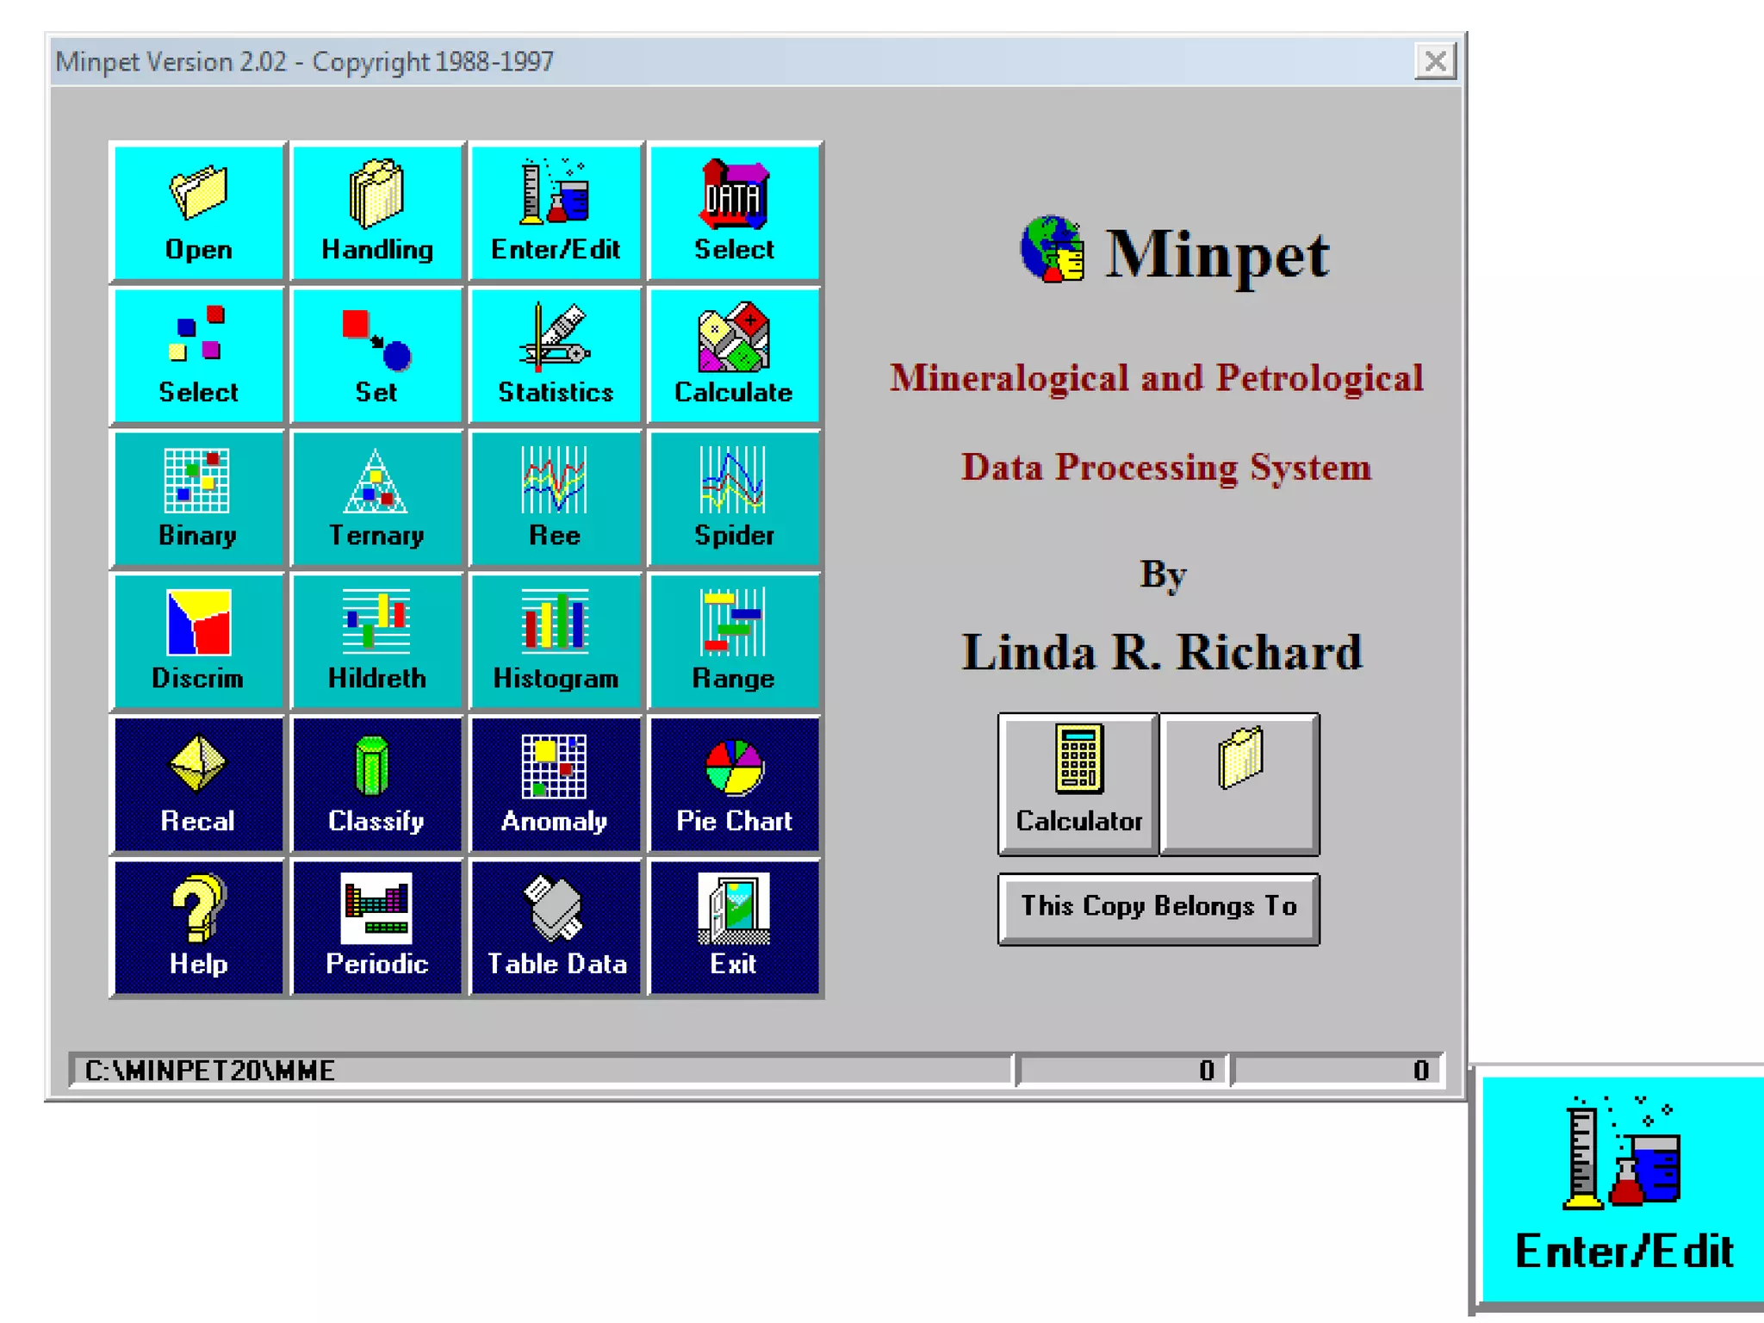Click the Histogram icon
This screenshot has height=1323, width=1764.
[555, 641]
